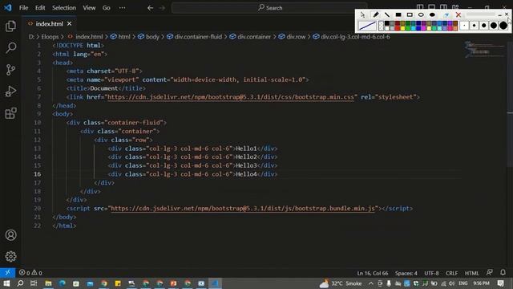Screen dimensions: 513x289
Task: Follow the bootstrap.min.css CDN link
Action: [230, 97]
